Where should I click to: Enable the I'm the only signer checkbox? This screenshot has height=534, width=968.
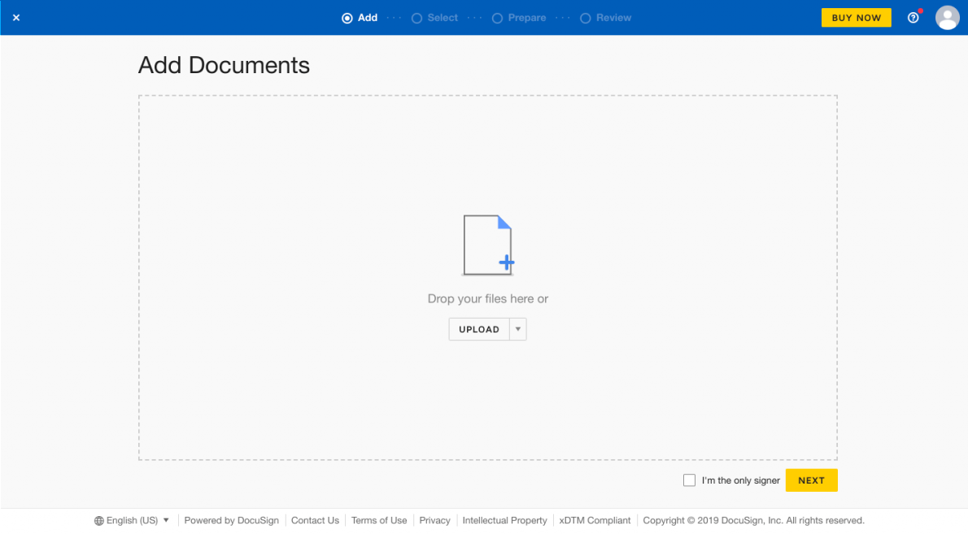click(689, 480)
